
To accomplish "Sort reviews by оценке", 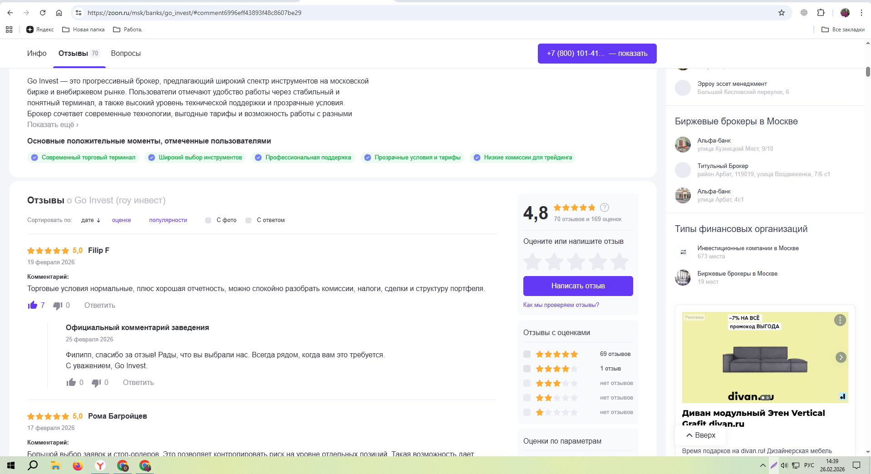I will point(122,220).
